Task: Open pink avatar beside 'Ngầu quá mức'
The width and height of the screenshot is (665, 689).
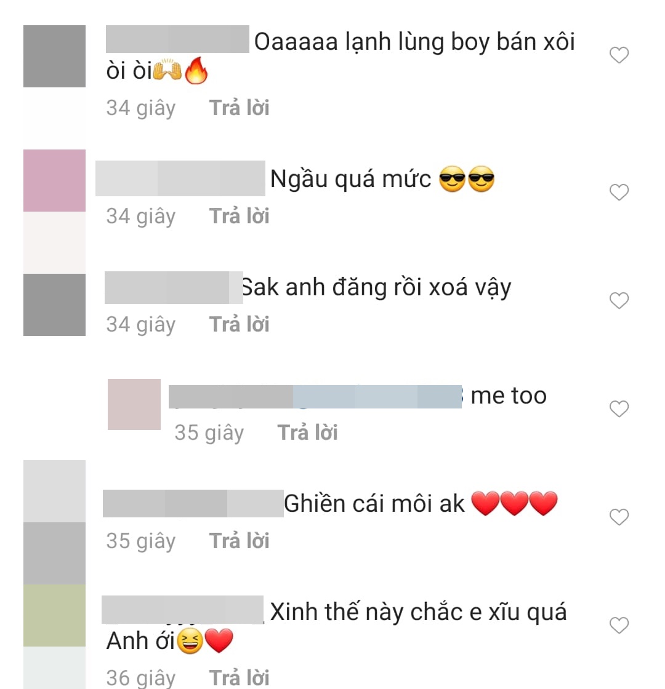Action: coord(55,181)
